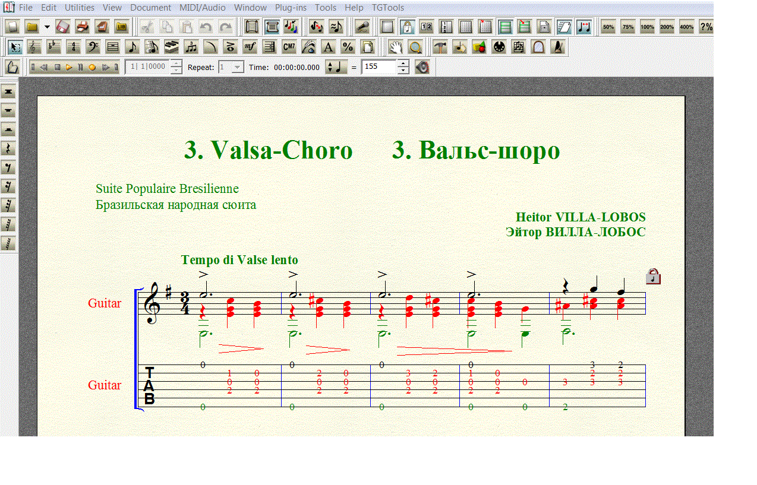This screenshot has width=757, height=485.
Task: Select the Clef tool with bass clef
Action: pyautogui.click(x=93, y=47)
